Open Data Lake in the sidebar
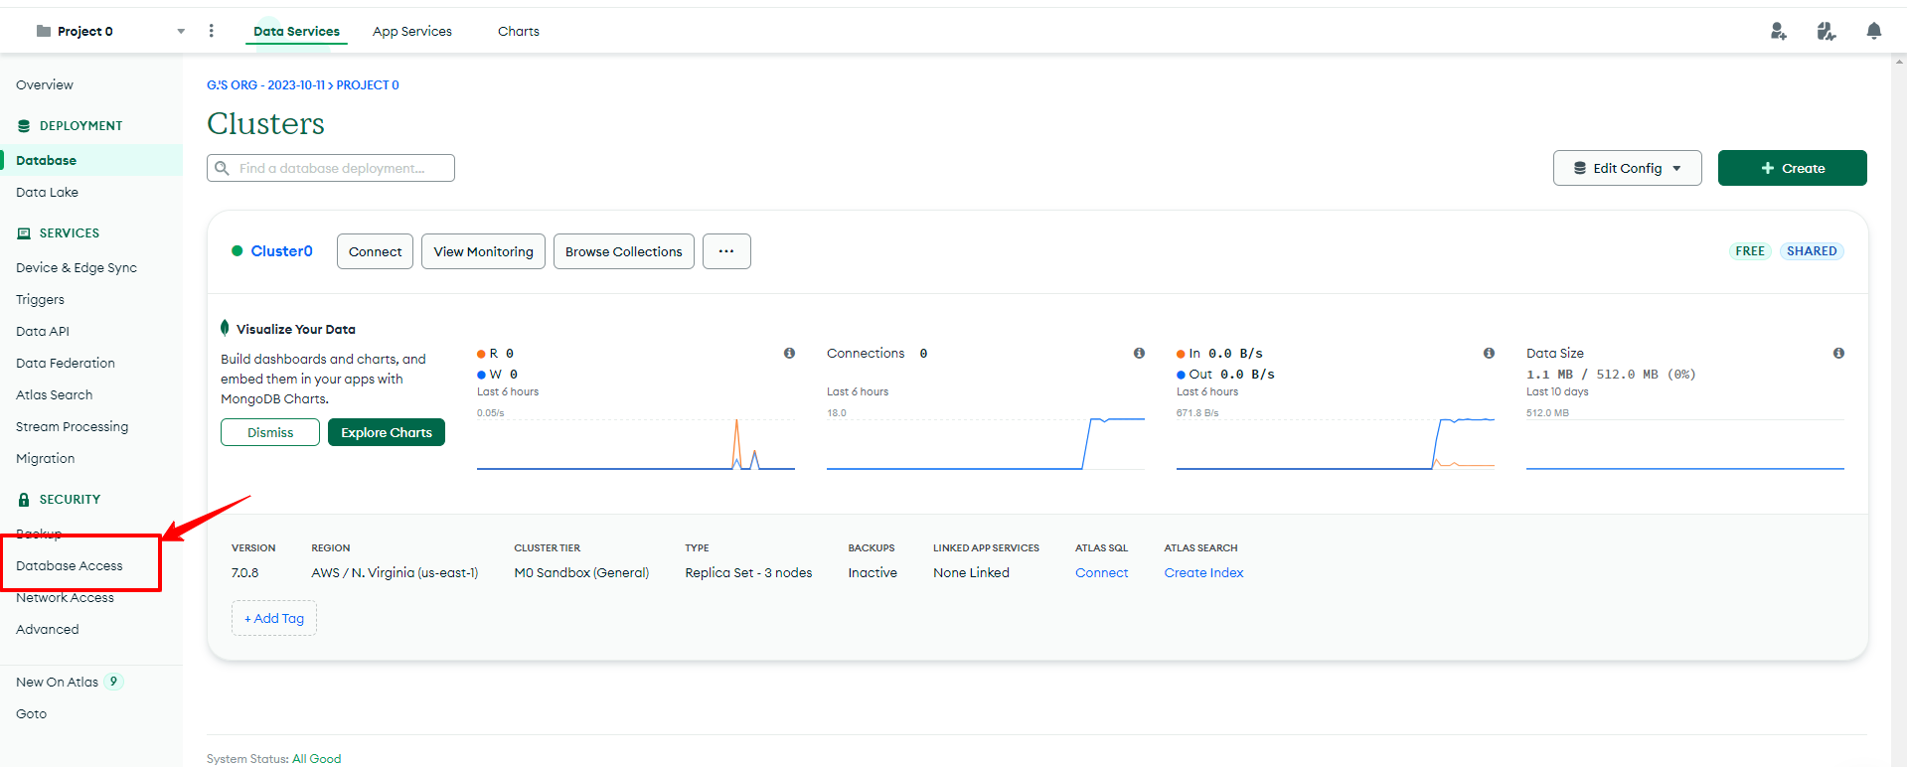1907x767 pixels. 47,192
